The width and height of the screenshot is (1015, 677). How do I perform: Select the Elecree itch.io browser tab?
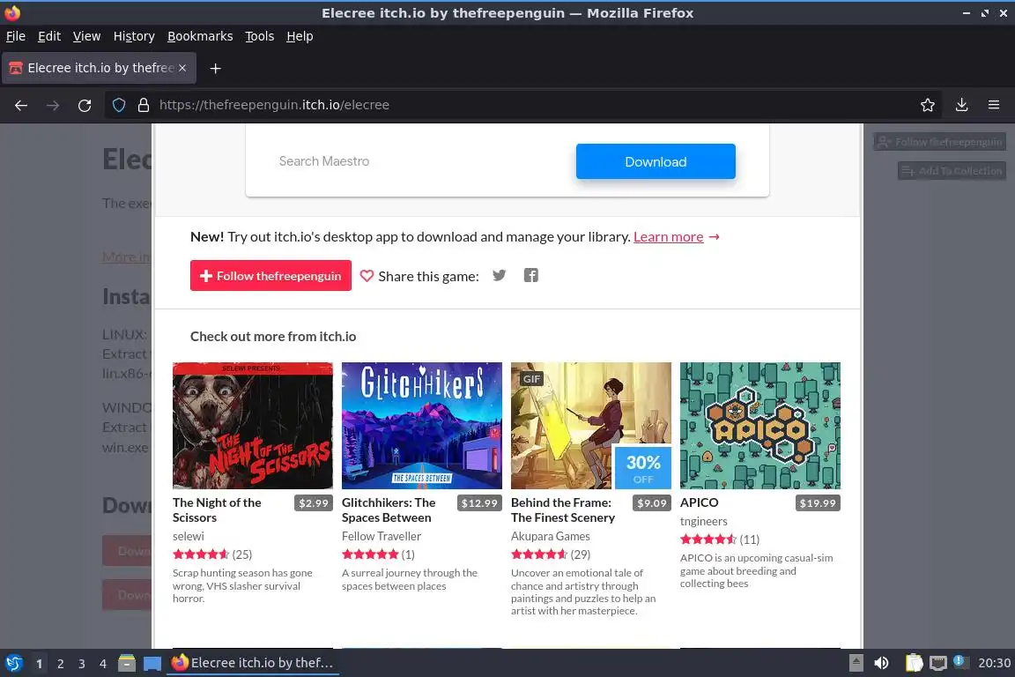pyautogui.click(x=99, y=68)
